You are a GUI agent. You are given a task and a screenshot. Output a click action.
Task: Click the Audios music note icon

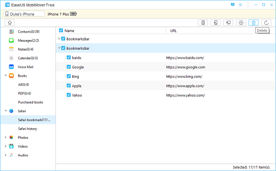pyautogui.click(x=11, y=155)
